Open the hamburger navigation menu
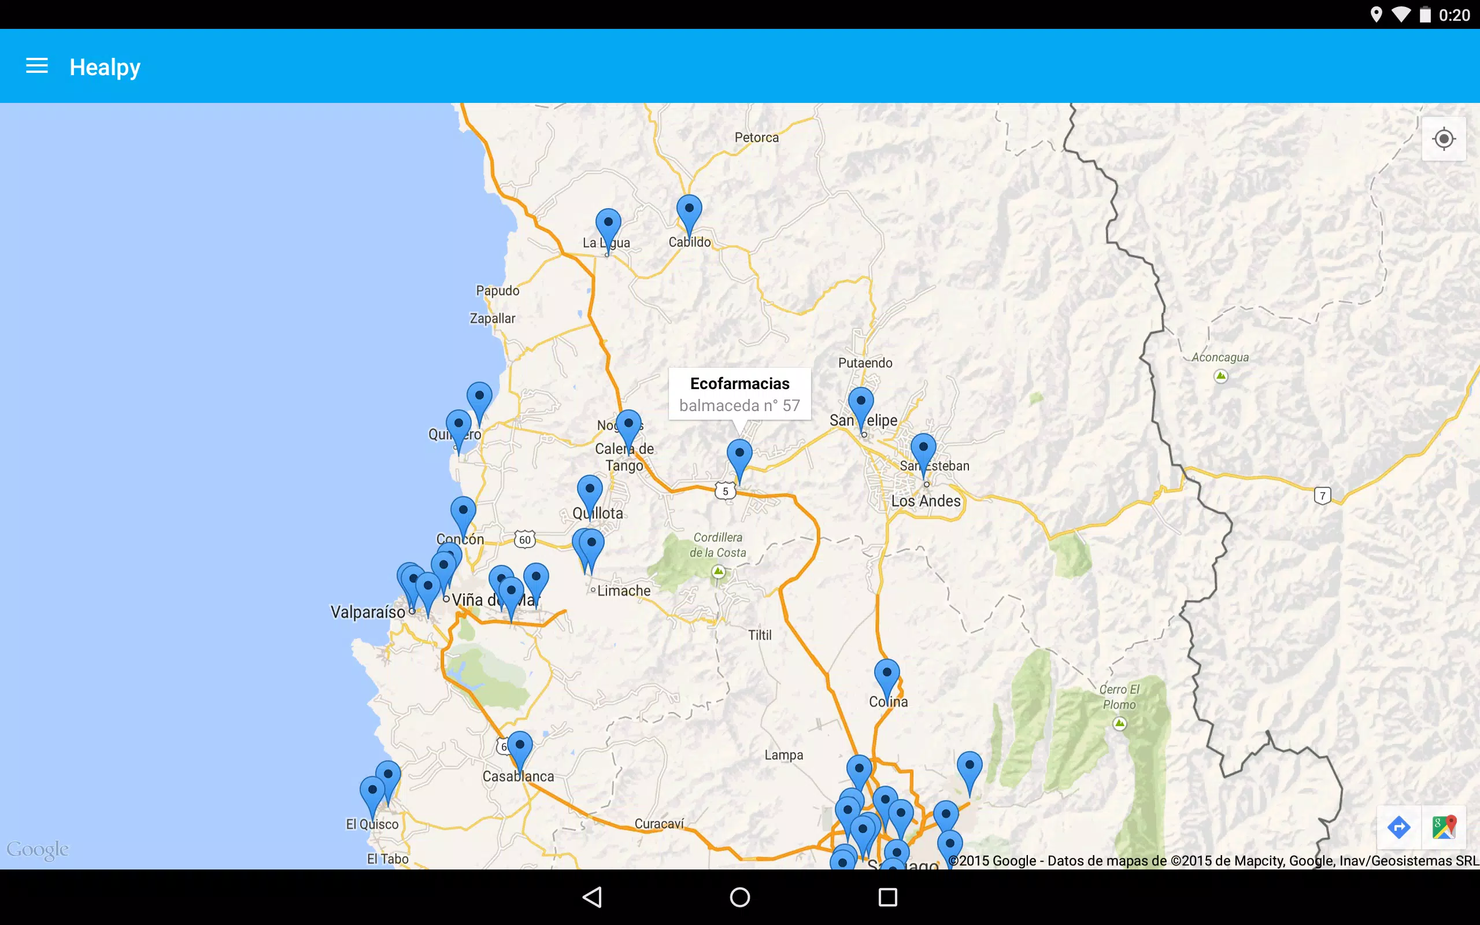The width and height of the screenshot is (1480, 925). [x=36, y=66]
